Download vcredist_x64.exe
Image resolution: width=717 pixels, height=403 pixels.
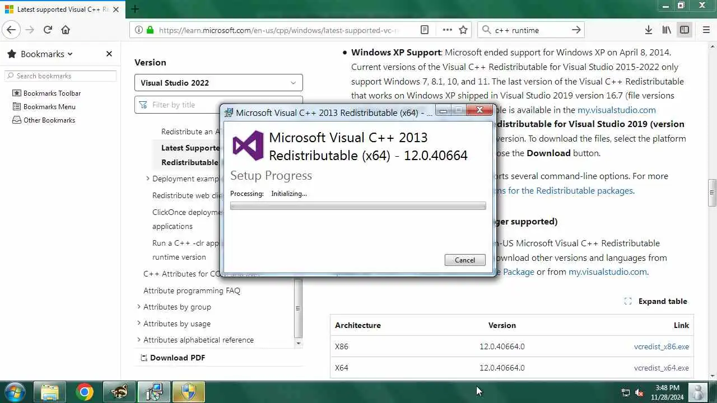click(x=662, y=368)
